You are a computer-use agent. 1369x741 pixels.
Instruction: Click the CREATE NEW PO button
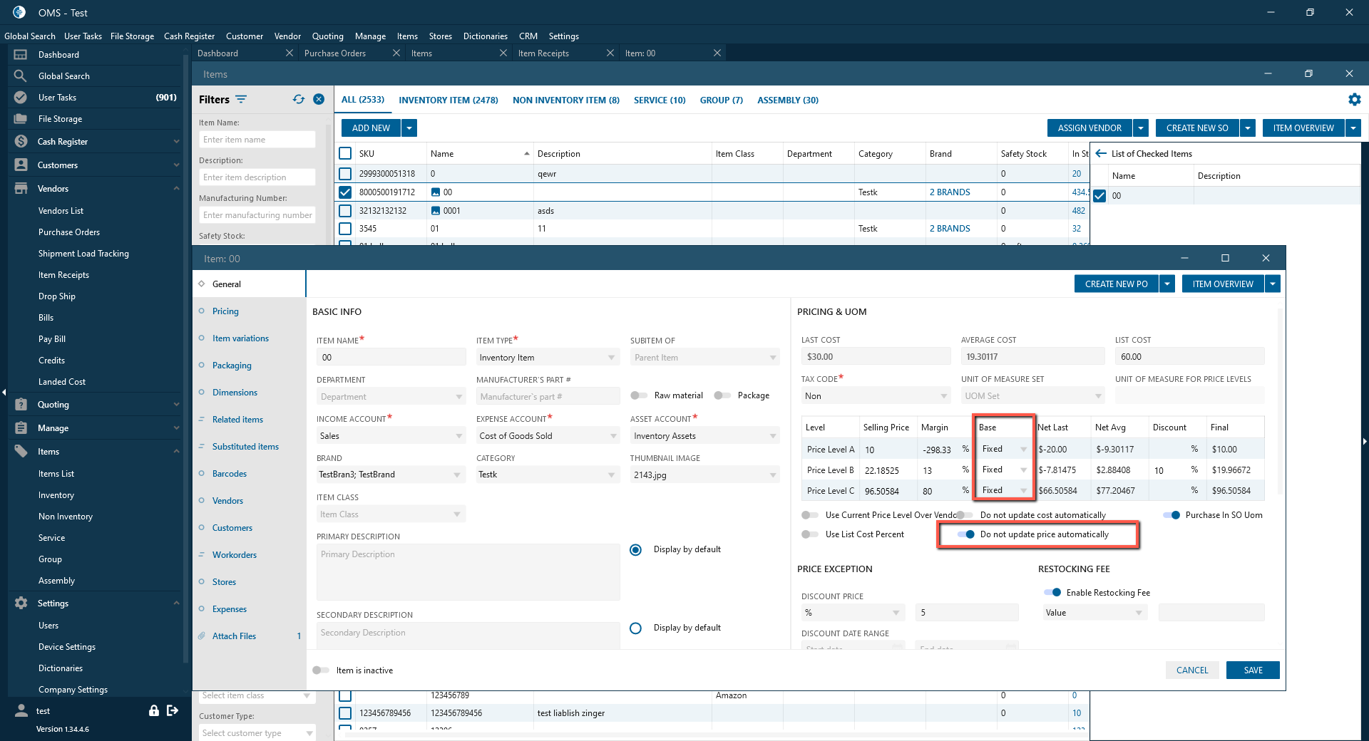tap(1116, 284)
